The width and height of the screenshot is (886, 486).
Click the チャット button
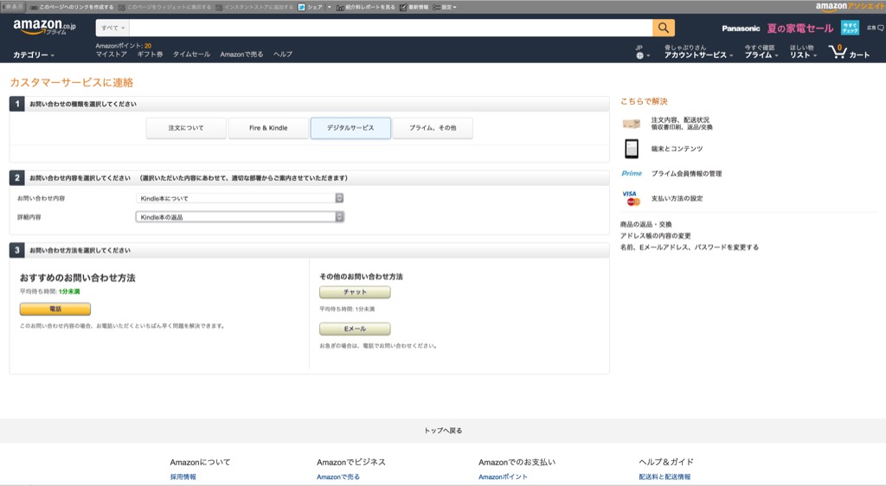355,291
